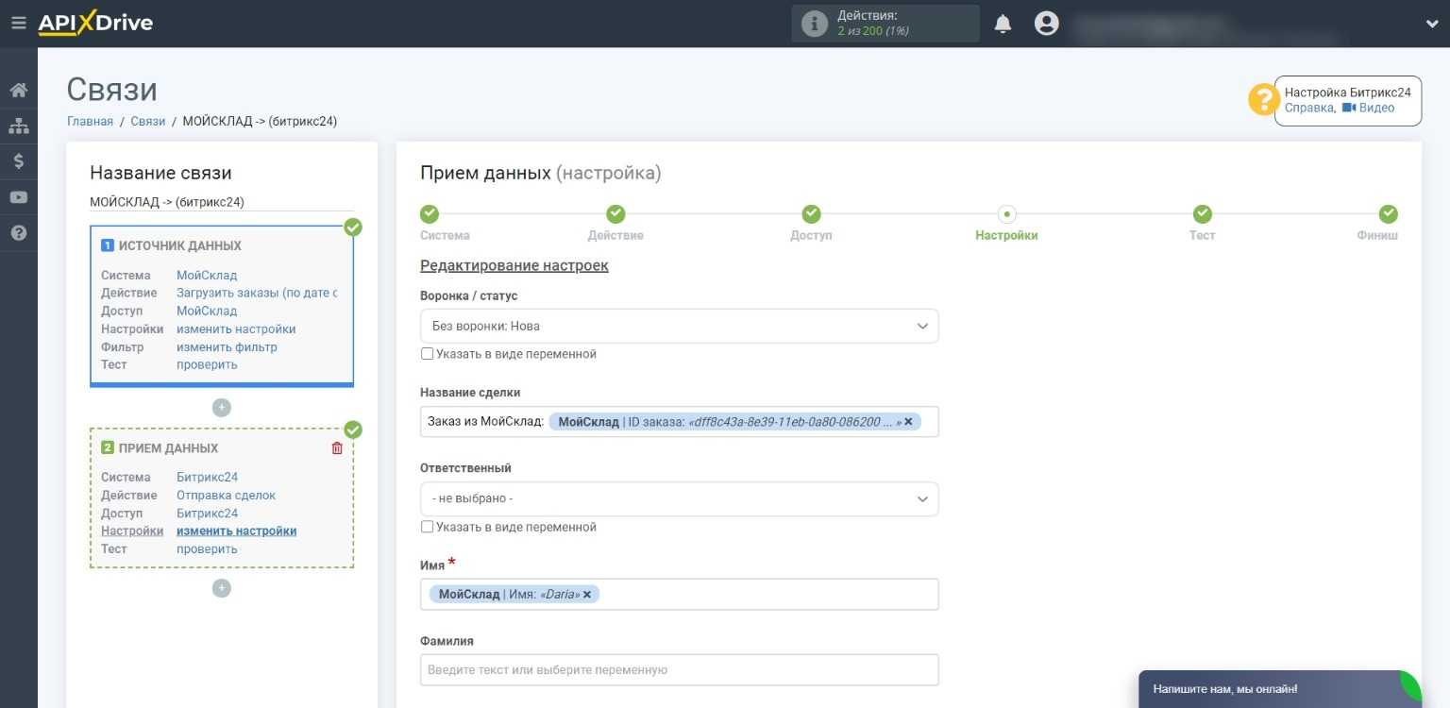Open the Ответственный dropdown
1450x708 pixels.
click(680, 499)
